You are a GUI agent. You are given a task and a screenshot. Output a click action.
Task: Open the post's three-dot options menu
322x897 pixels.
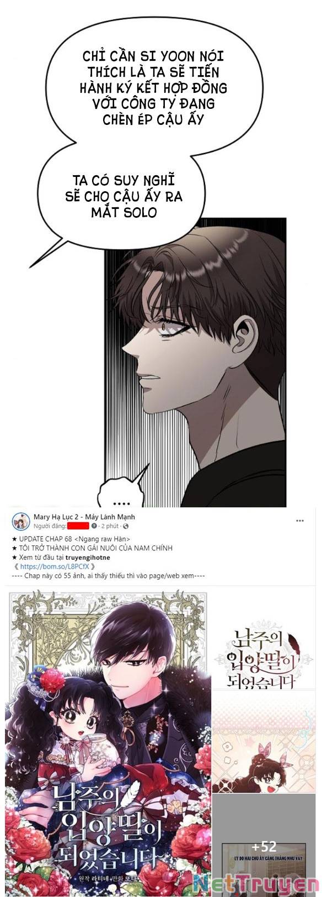[300, 520]
